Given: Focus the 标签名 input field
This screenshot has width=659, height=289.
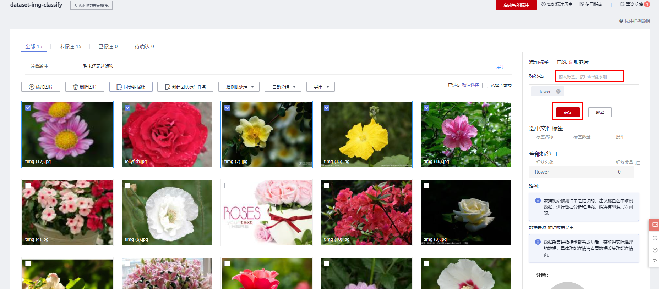Looking at the screenshot, I should [x=588, y=76].
